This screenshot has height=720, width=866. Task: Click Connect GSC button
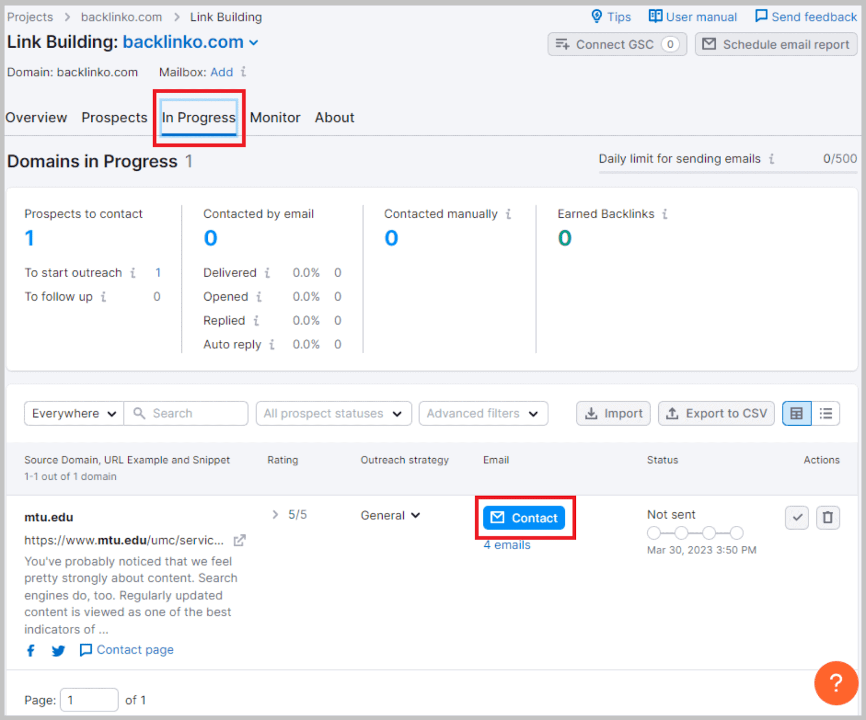[617, 44]
